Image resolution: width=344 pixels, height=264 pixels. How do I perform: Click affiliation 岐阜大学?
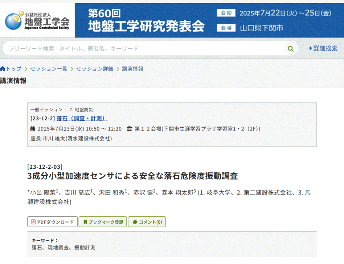click(x=218, y=193)
